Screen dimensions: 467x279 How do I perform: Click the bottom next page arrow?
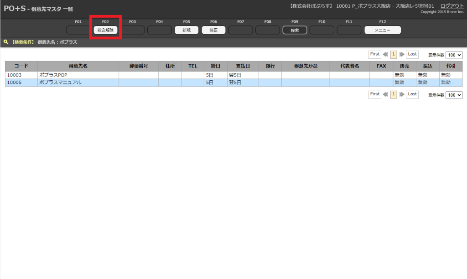402,94
